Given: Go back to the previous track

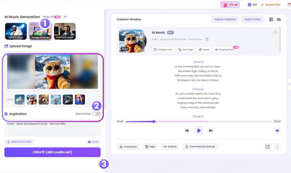Looking at the screenshot, I should pyautogui.click(x=187, y=131).
